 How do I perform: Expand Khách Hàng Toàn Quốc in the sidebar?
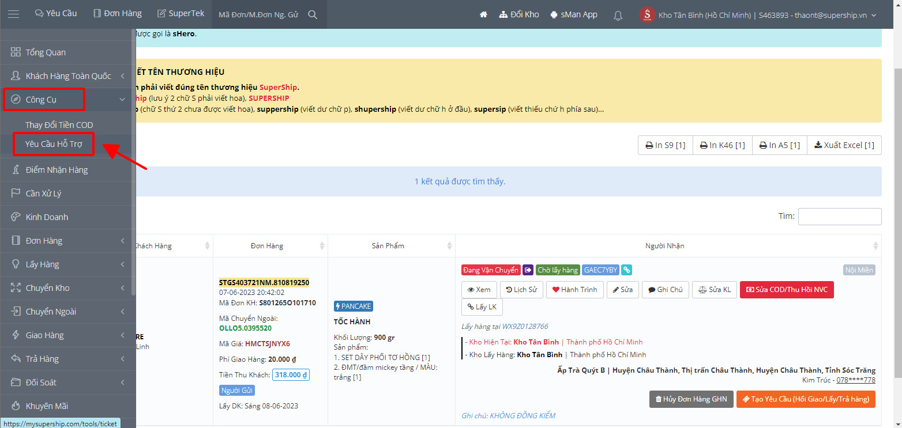68,76
